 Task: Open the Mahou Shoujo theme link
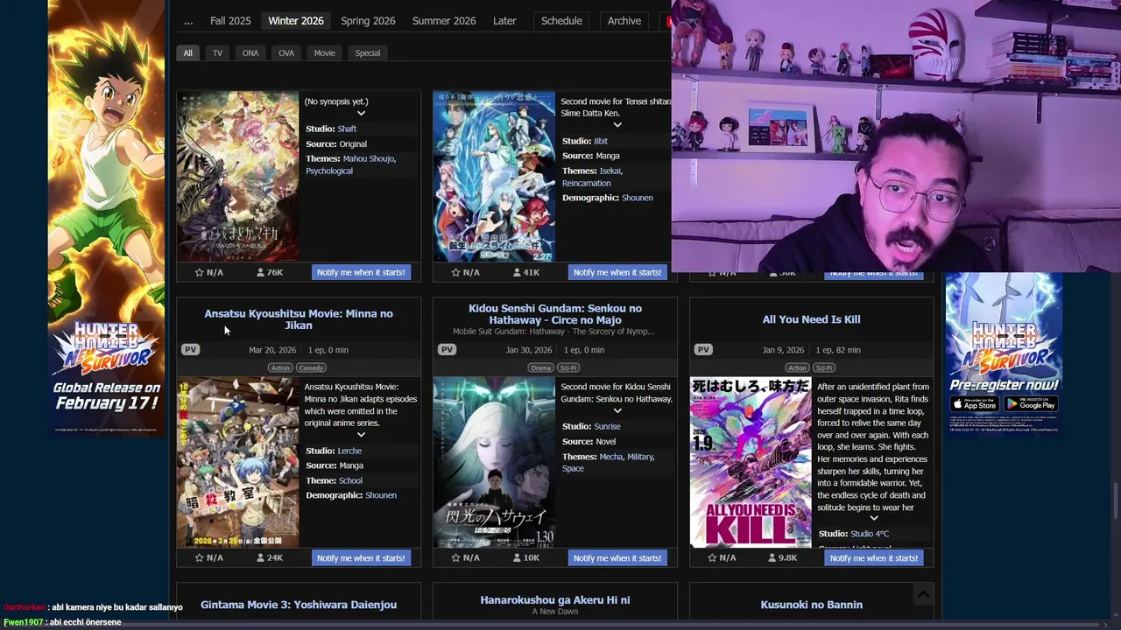[369, 159]
